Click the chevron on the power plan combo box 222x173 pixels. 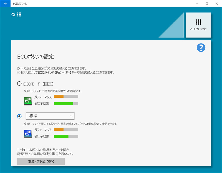(x=72, y=116)
